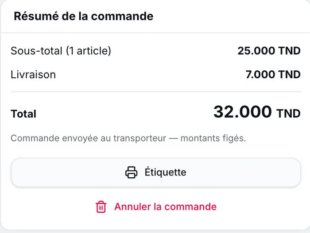Click the TND currency beside the total

(289, 114)
